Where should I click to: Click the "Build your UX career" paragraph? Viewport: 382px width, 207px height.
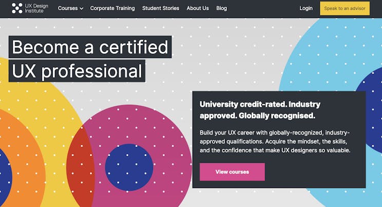(275, 141)
